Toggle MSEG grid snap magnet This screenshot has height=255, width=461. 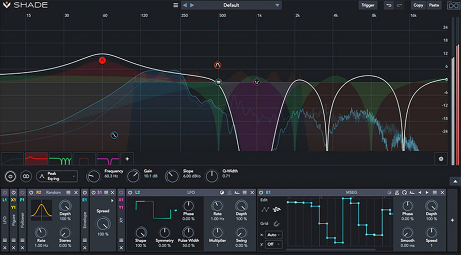pos(277,224)
